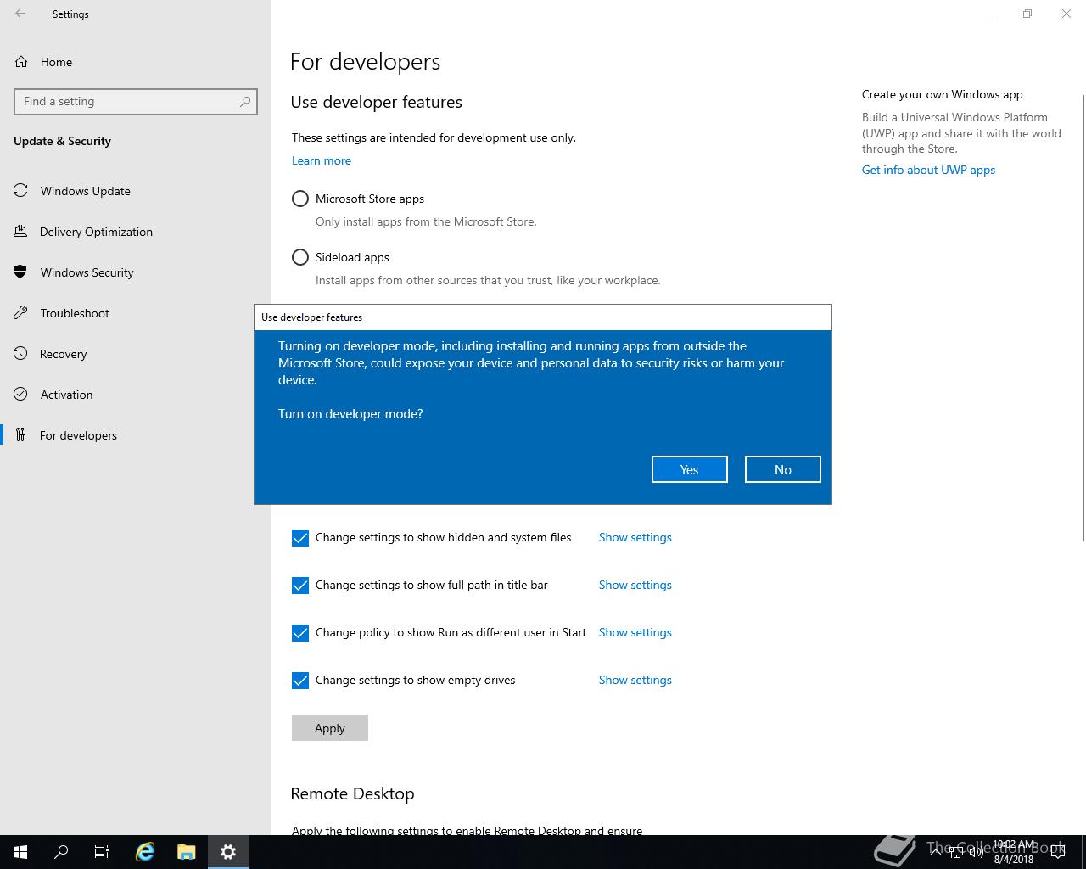The height and width of the screenshot is (869, 1086).
Task: Click the volume icon in system tray
Action: tap(977, 852)
